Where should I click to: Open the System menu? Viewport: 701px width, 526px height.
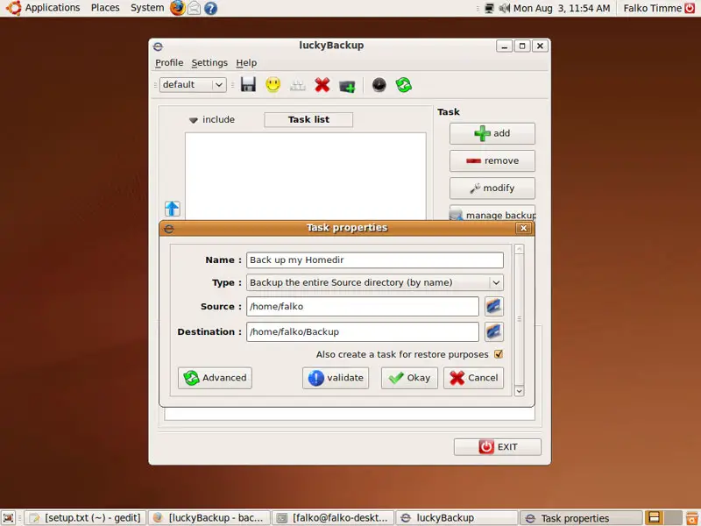[x=147, y=8]
